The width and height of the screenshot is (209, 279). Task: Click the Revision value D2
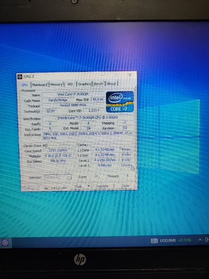125,128
